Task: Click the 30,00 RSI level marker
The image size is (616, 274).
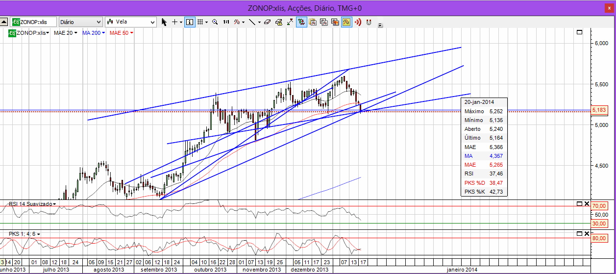Action: click(600, 224)
